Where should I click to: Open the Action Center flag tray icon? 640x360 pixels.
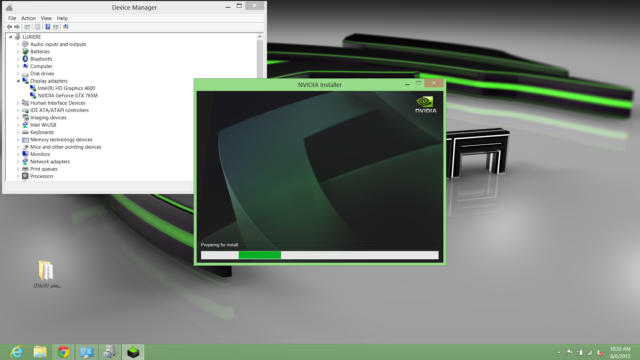[x=570, y=352]
